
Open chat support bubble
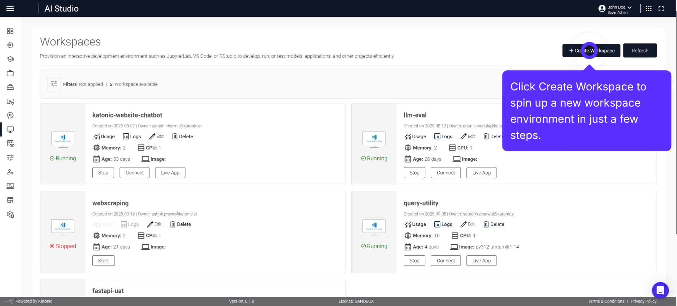(x=660, y=291)
